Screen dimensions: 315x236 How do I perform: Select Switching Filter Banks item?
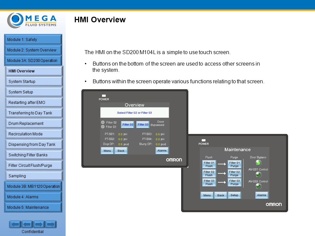pos(34,155)
